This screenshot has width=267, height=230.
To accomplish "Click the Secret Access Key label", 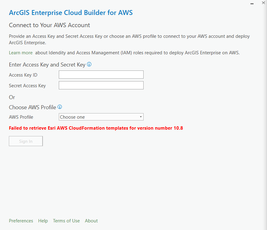I will click(x=28, y=86).
